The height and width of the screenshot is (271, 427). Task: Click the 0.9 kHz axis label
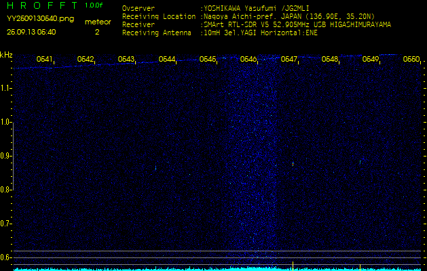[5, 156]
